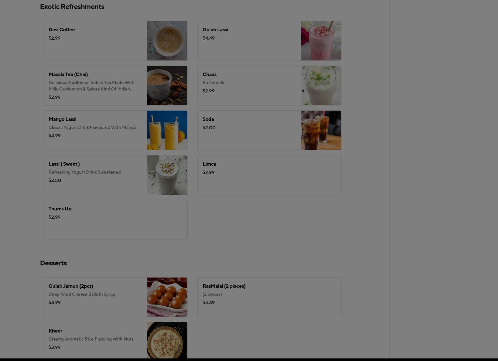Image resolution: width=498 pixels, height=361 pixels.
Task: Open Masala Tea (Chai) item
Action: tap(115, 85)
